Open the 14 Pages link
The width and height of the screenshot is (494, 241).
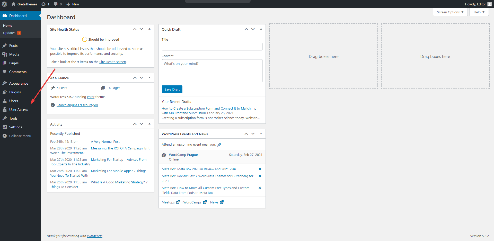113,88
